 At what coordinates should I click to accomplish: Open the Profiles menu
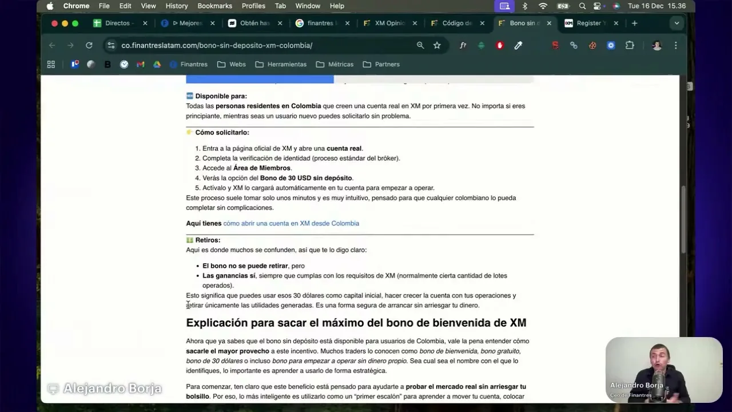tap(253, 6)
